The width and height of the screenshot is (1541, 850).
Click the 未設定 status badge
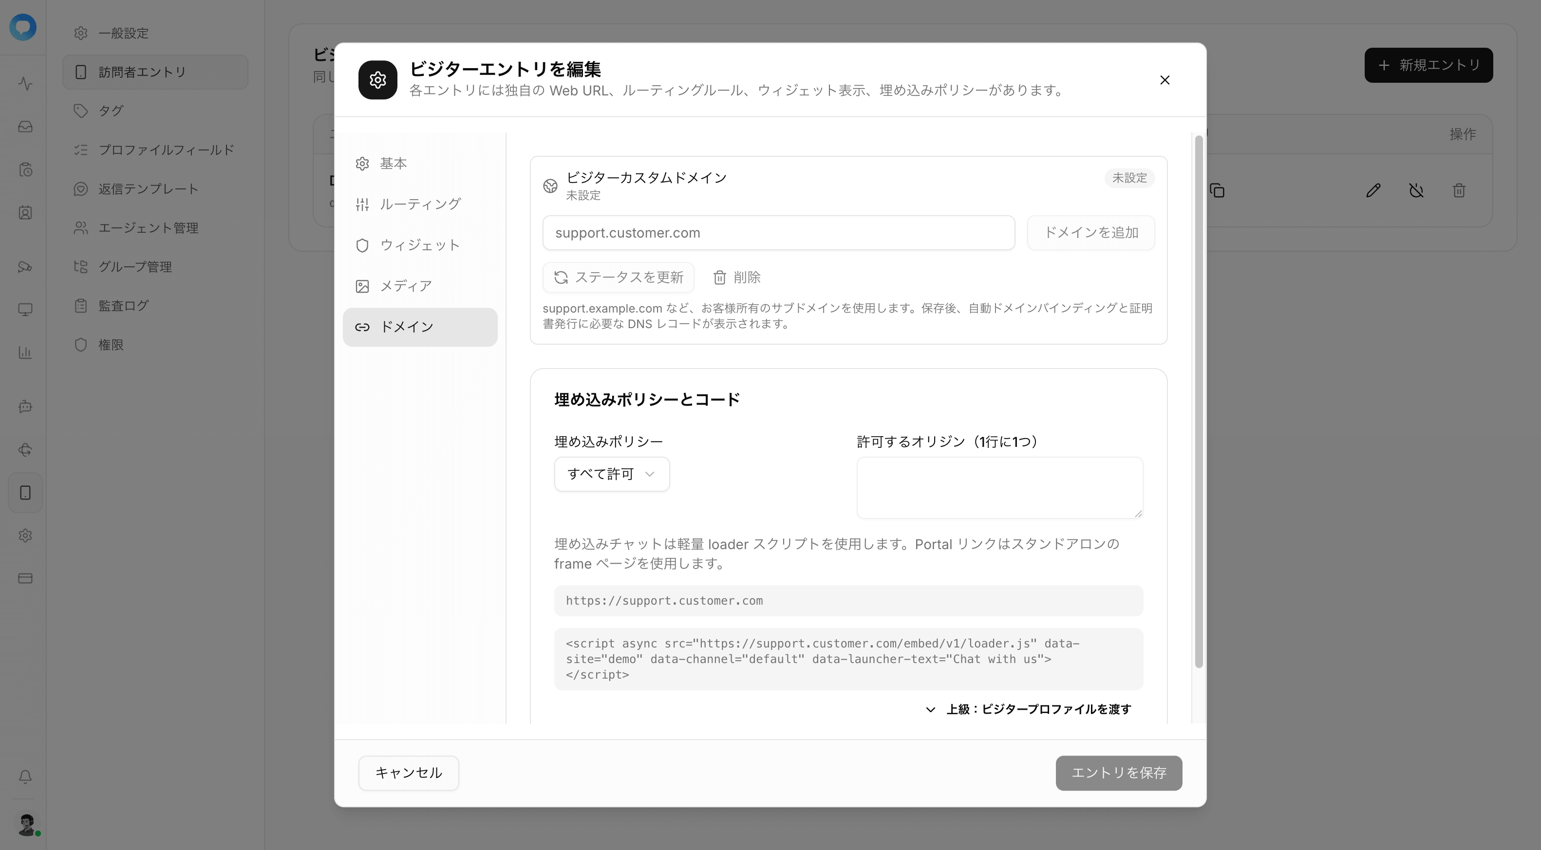[1129, 178]
